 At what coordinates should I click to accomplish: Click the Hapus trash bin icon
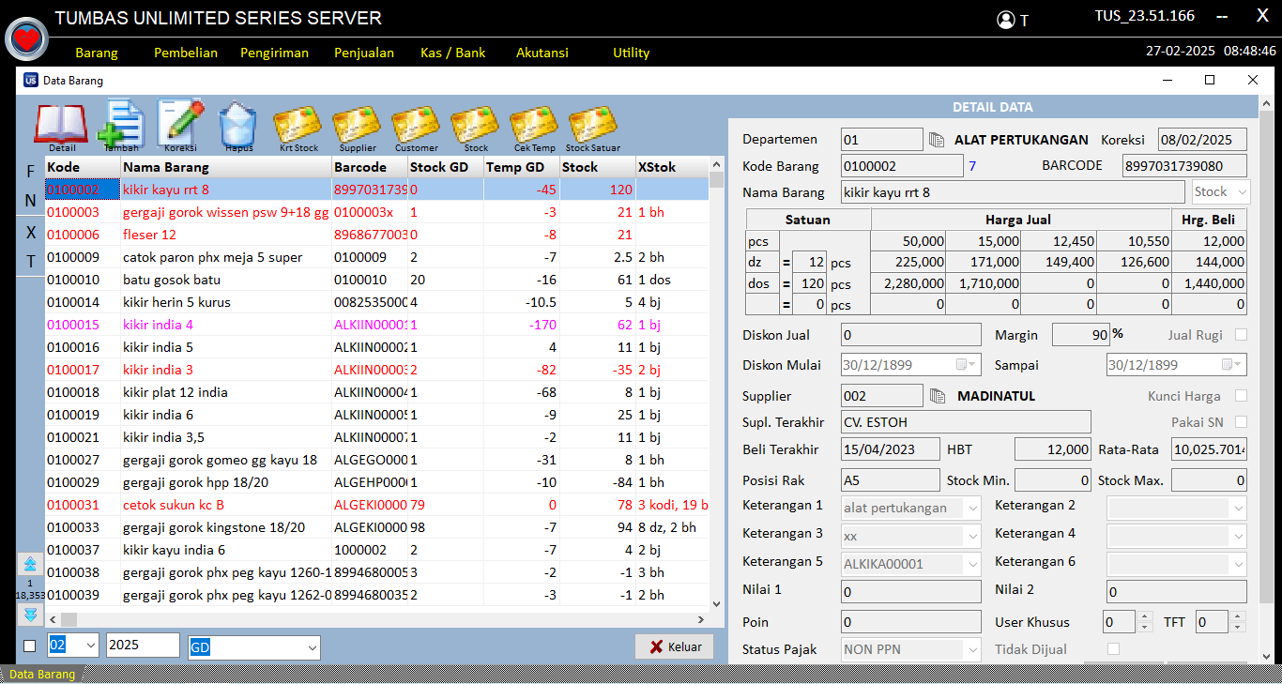point(238,124)
